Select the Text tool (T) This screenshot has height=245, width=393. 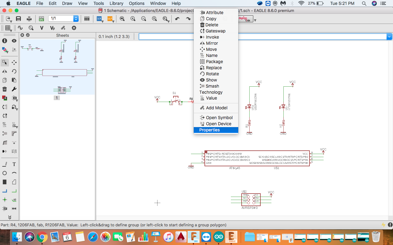(x=14, y=164)
